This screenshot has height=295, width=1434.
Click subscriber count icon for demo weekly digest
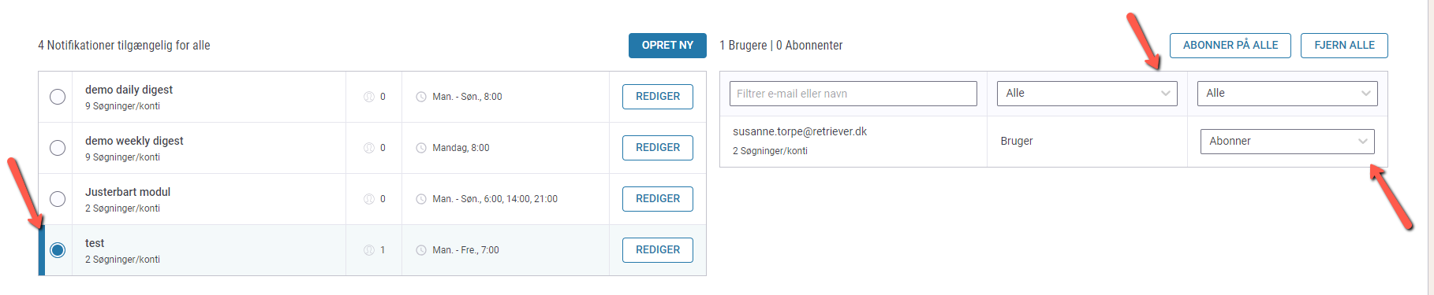[x=368, y=148]
